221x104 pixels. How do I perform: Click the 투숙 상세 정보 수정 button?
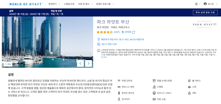coord(205,13)
